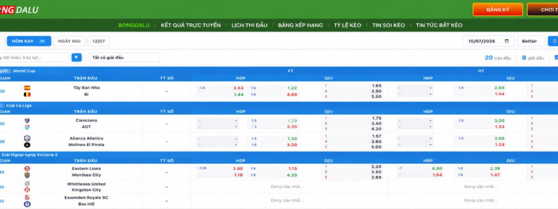Open the 10/07/2026 date picker
Image resolution: width=558 pixels, height=209 pixels.
coord(489,41)
